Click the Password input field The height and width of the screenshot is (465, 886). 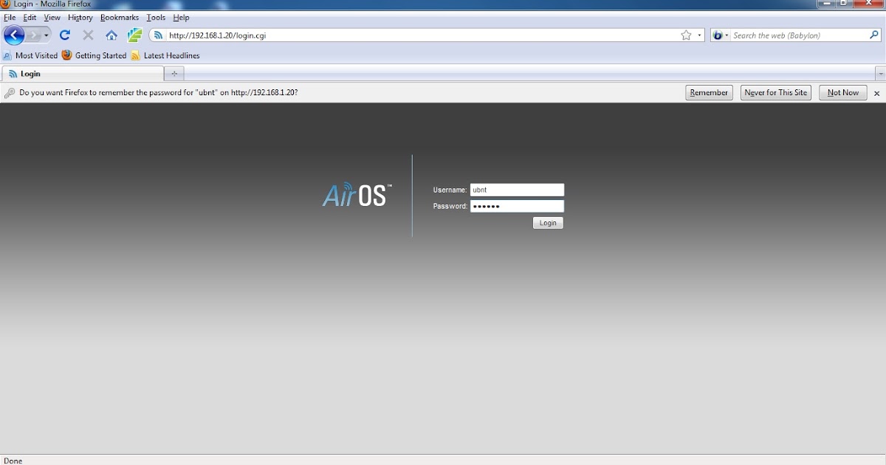tap(517, 206)
